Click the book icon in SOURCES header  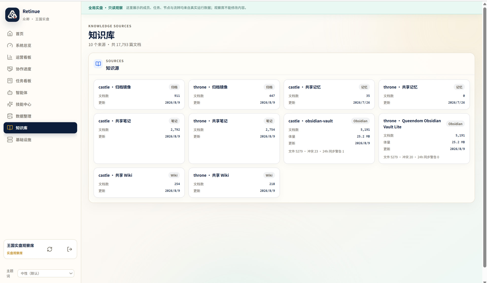tap(98, 64)
